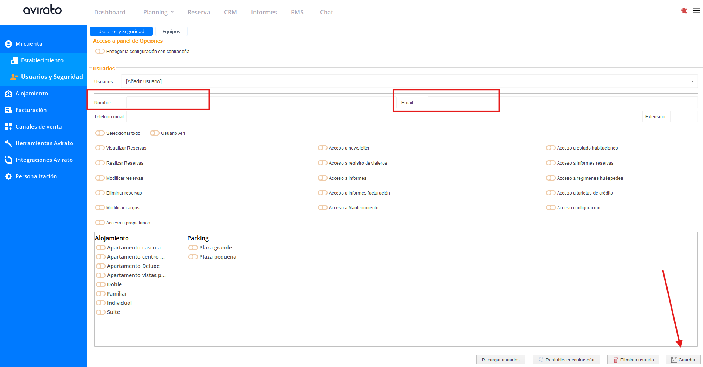Open the Informes menu
Screen dimensions: 703x367
pyautogui.click(x=264, y=12)
